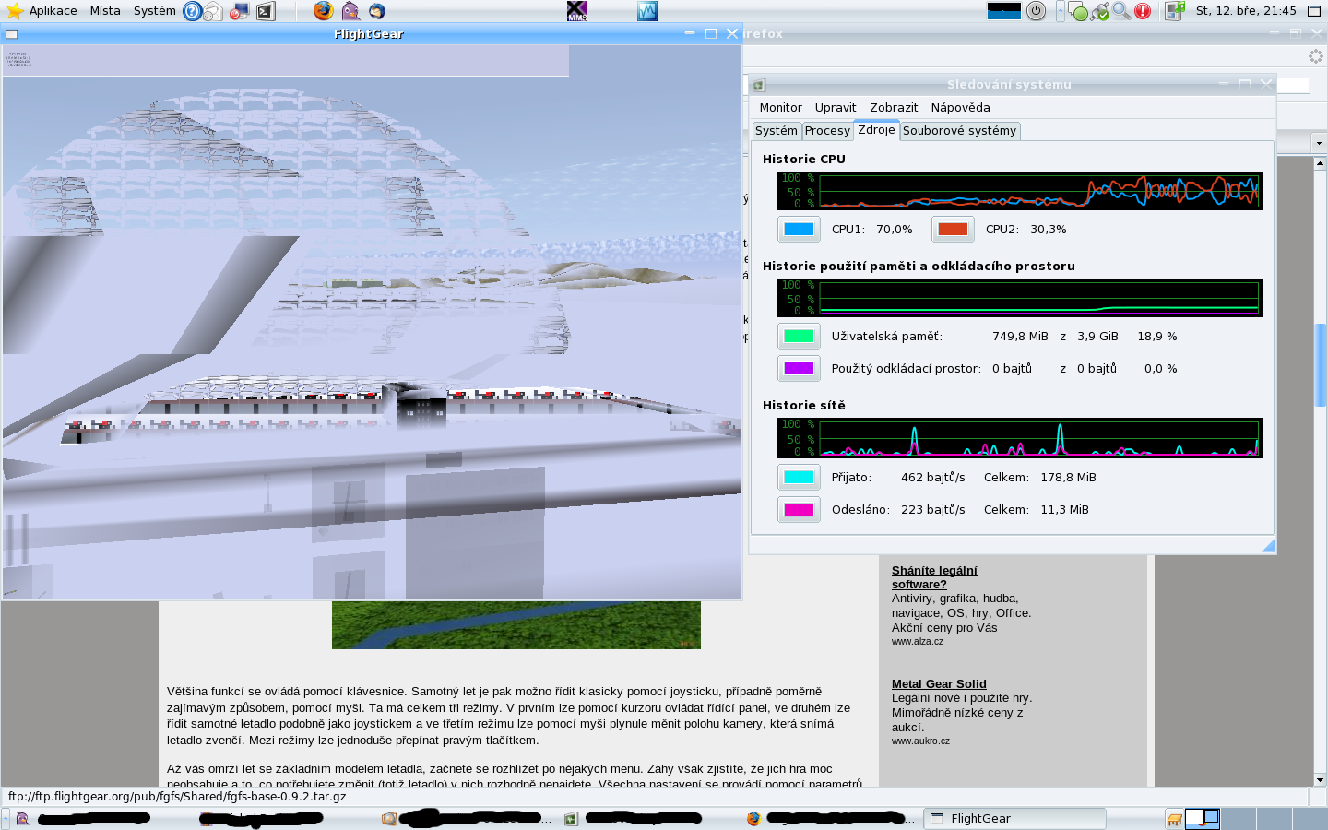Viewport: 1328px width, 830px height.
Task: Click the power shutdown icon in panel
Action: point(1036,11)
